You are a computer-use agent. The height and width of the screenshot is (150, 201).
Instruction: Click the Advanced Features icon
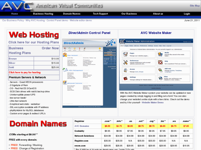coord(65,83)
